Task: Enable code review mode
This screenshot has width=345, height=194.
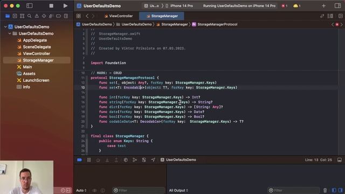Action: tap(322, 16)
